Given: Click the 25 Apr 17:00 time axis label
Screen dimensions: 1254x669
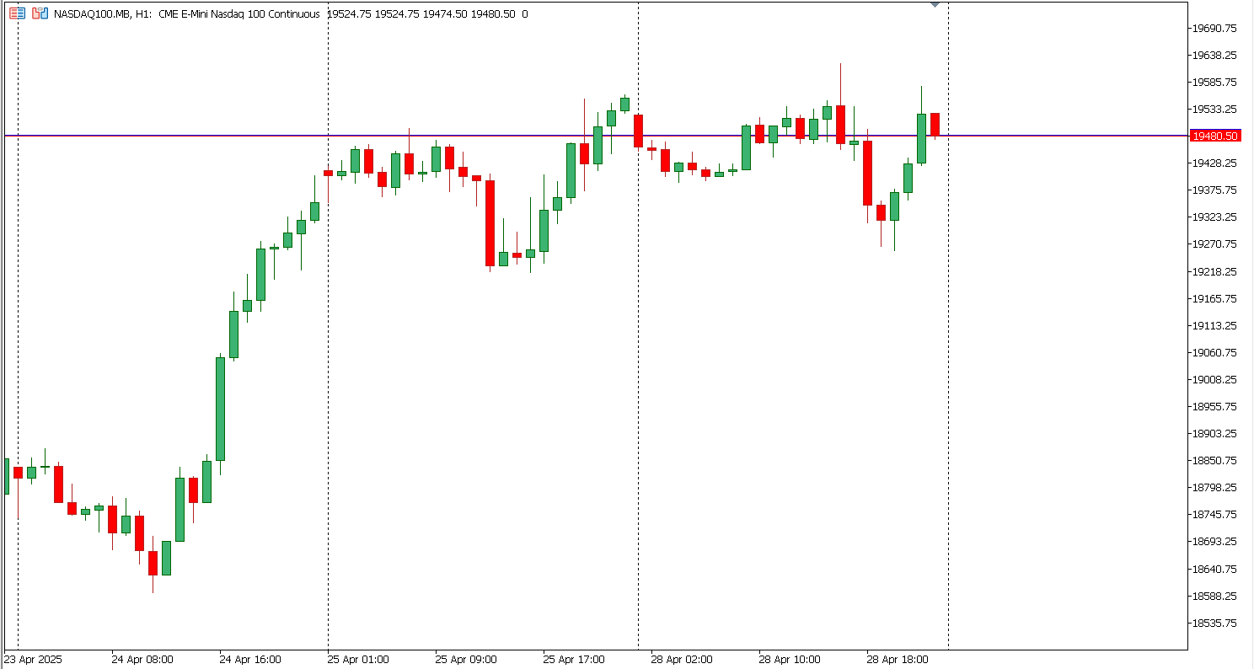Looking at the screenshot, I should click(x=574, y=659).
